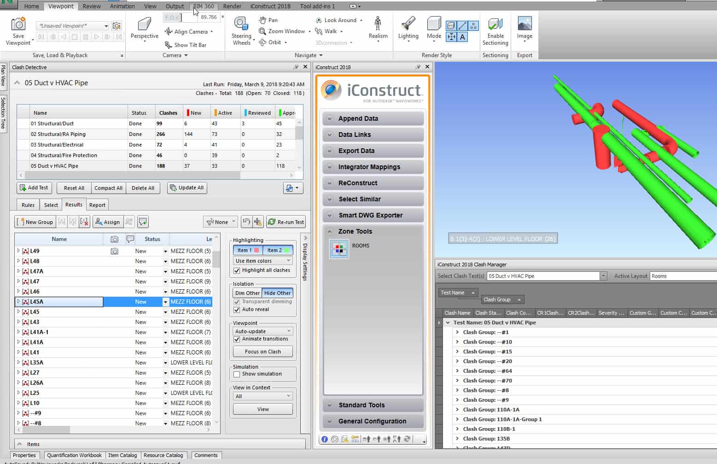Enable the Show simulation checkbox
The height and width of the screenshot is (464, 717).
click(237, 374)
